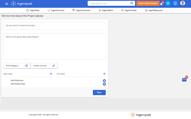Viewport: 191px width, 119px height.
Task: Open the IngenConnect menu
Action: click(x=56, y=10)
